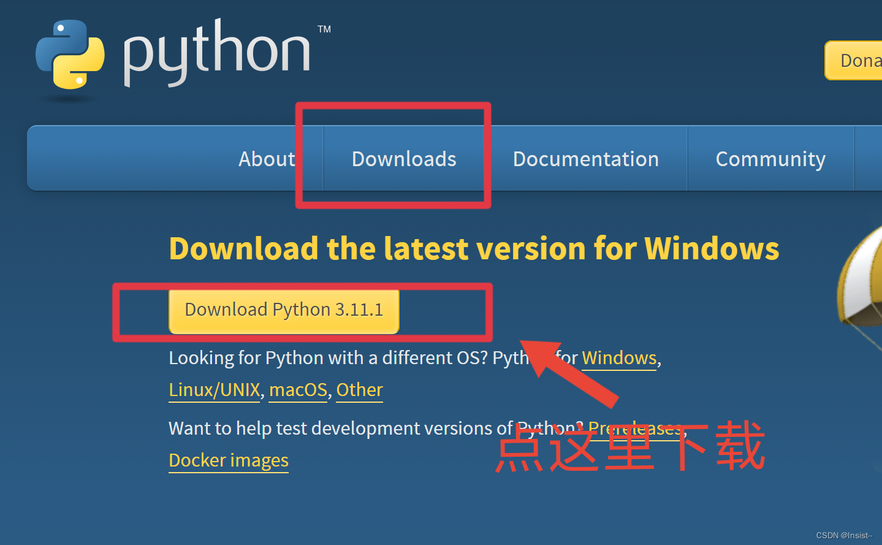Open the macOS downloads link
The width and height of the screenshot is (882, 545).
click(298, 390)
